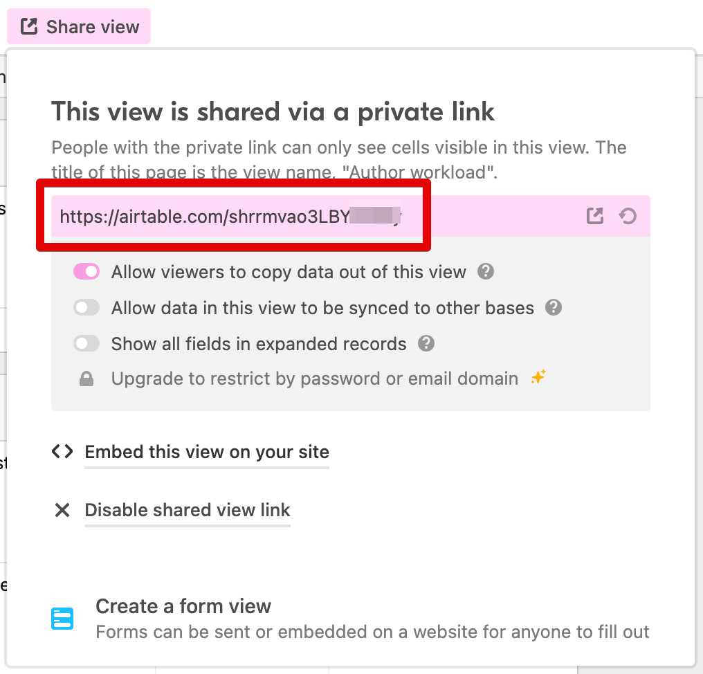Click the lock icon for password restriction
703x674 pixels.
86,379
